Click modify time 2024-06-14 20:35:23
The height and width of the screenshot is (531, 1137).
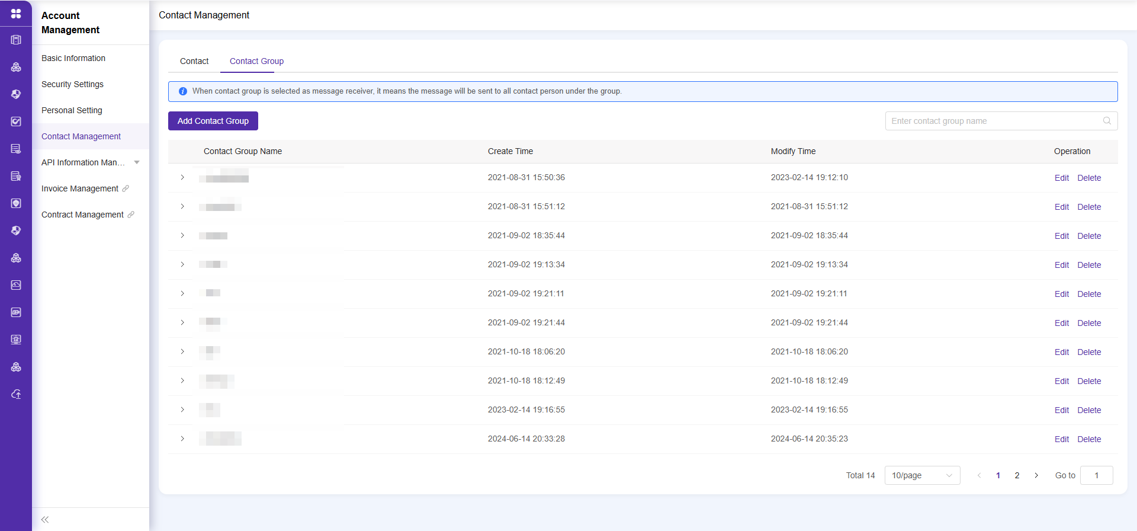point(809,439)
